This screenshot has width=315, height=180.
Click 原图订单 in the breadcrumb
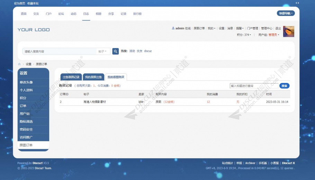[x=42, y=64]
